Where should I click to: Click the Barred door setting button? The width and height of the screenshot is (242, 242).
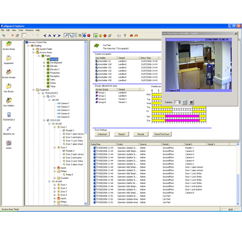point(122,134)
